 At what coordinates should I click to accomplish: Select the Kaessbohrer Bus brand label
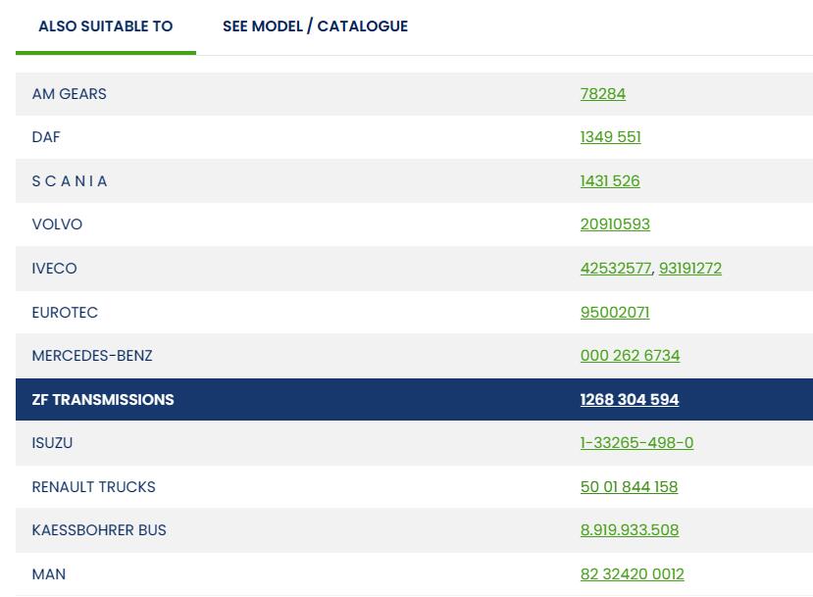99,530
